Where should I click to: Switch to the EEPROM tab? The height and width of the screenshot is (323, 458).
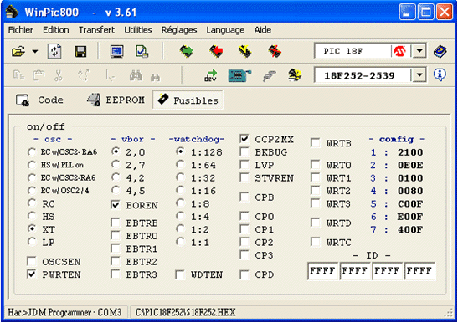[116, 100]
